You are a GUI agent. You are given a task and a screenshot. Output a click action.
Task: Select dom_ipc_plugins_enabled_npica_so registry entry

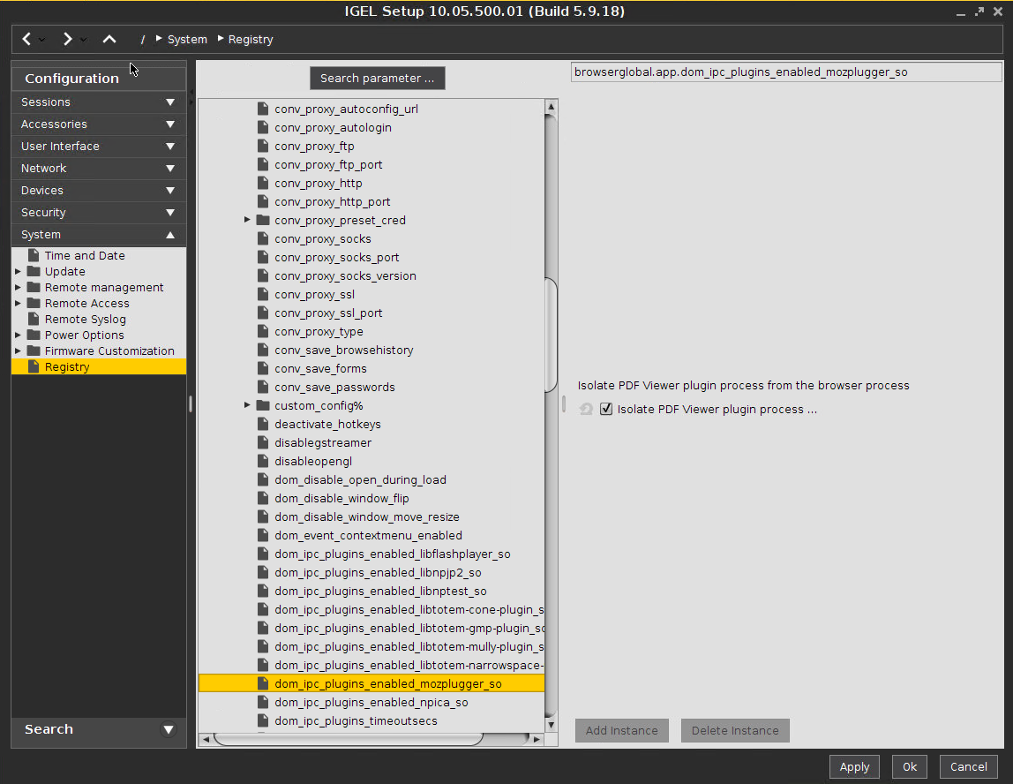(371, 702)
